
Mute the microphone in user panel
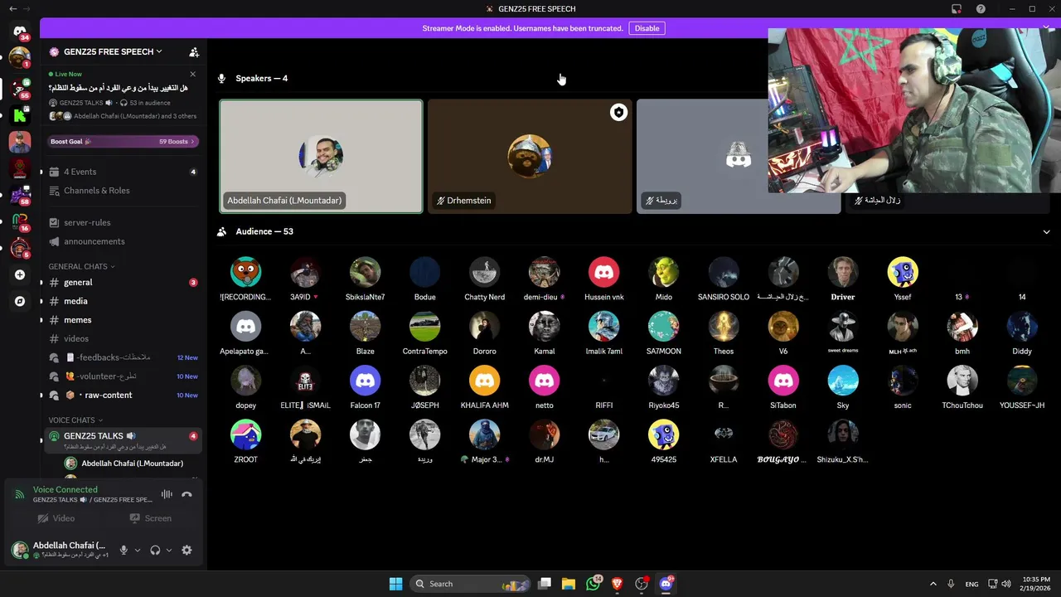tap(124, 550)
